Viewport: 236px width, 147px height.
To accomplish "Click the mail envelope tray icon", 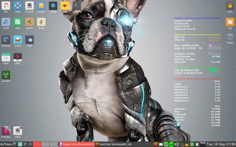I will (x=161, y=144).
